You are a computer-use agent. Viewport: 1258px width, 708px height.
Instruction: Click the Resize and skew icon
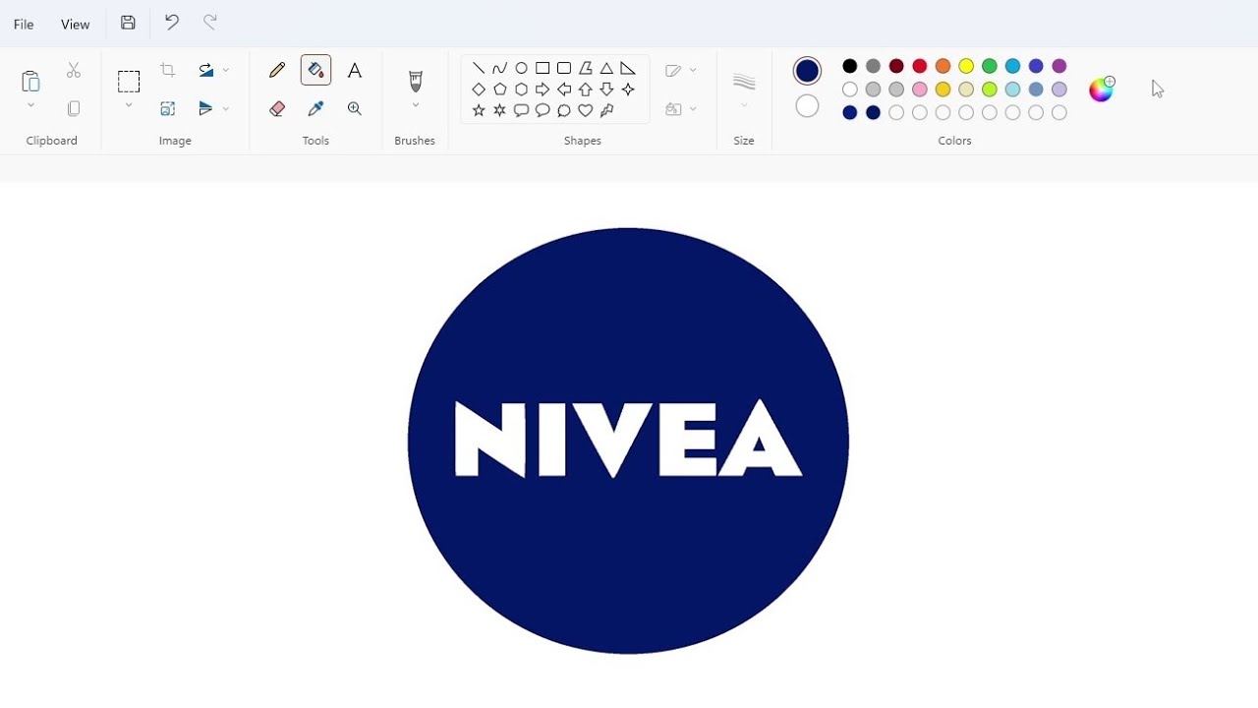[168, 108]
